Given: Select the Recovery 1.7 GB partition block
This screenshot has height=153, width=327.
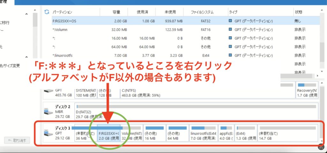Looking at the screenshot, I should pos(307,90).
